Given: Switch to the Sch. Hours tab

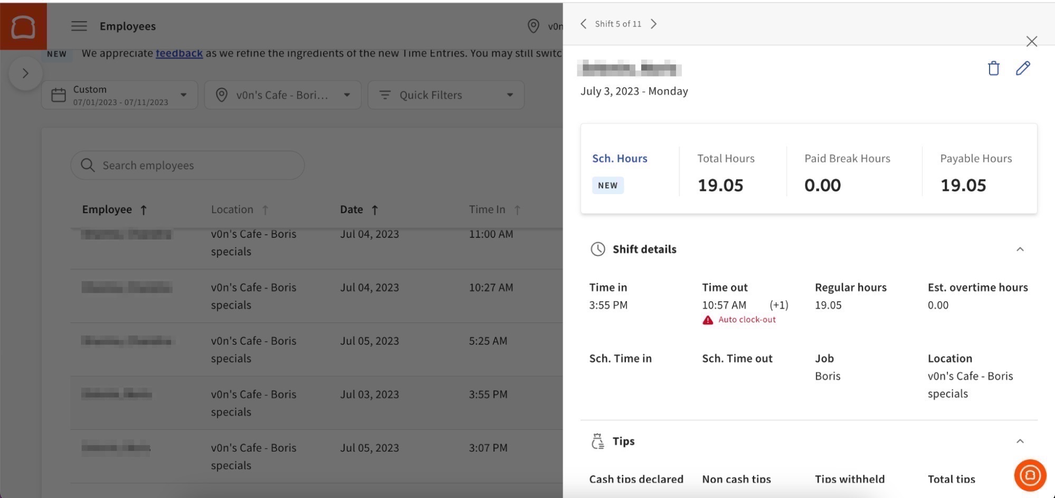Looking at the screenshot, I should (x=620, y=158).
